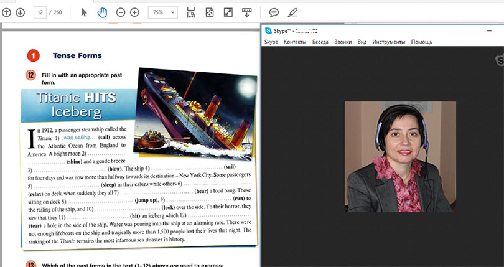Open the Звонки menu in Skype
The width and height of the screenshot is (504, 267).
point(343,42)
